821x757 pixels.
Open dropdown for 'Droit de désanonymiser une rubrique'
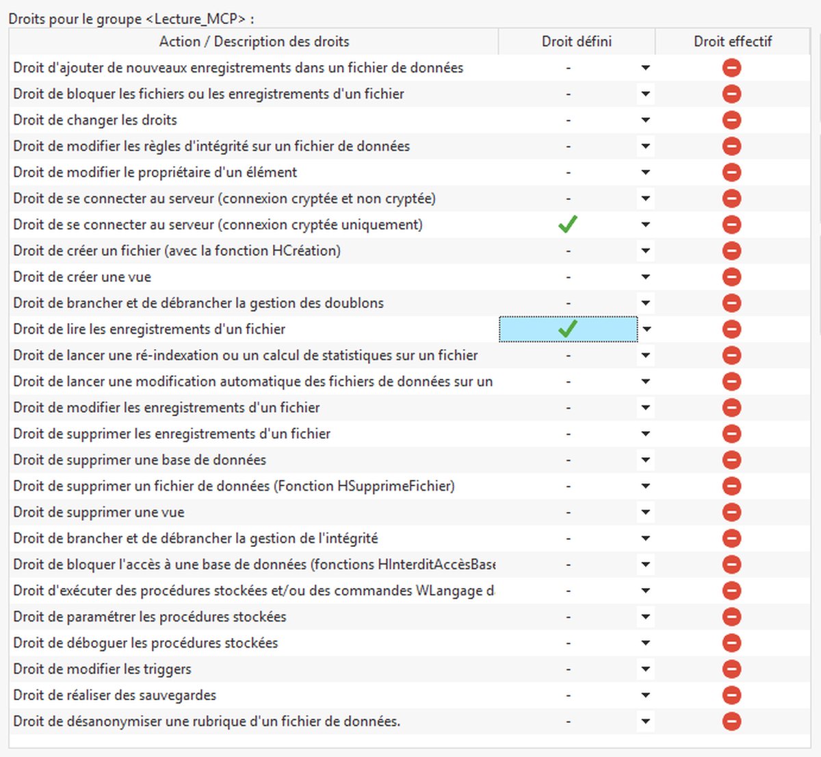[645, 721]
